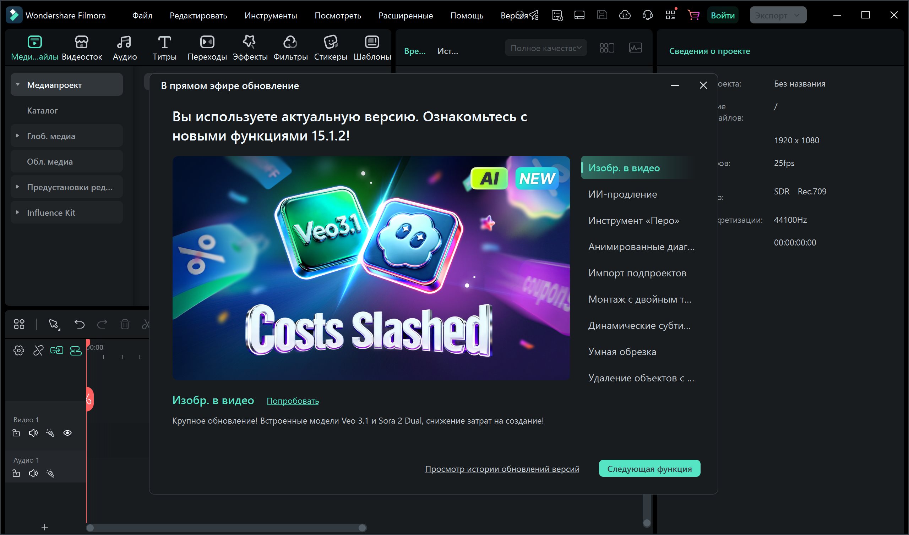Click the Попробовать link
Image resolution: width=909 pixels, height=535 pixels.
(x=293, y=401)
